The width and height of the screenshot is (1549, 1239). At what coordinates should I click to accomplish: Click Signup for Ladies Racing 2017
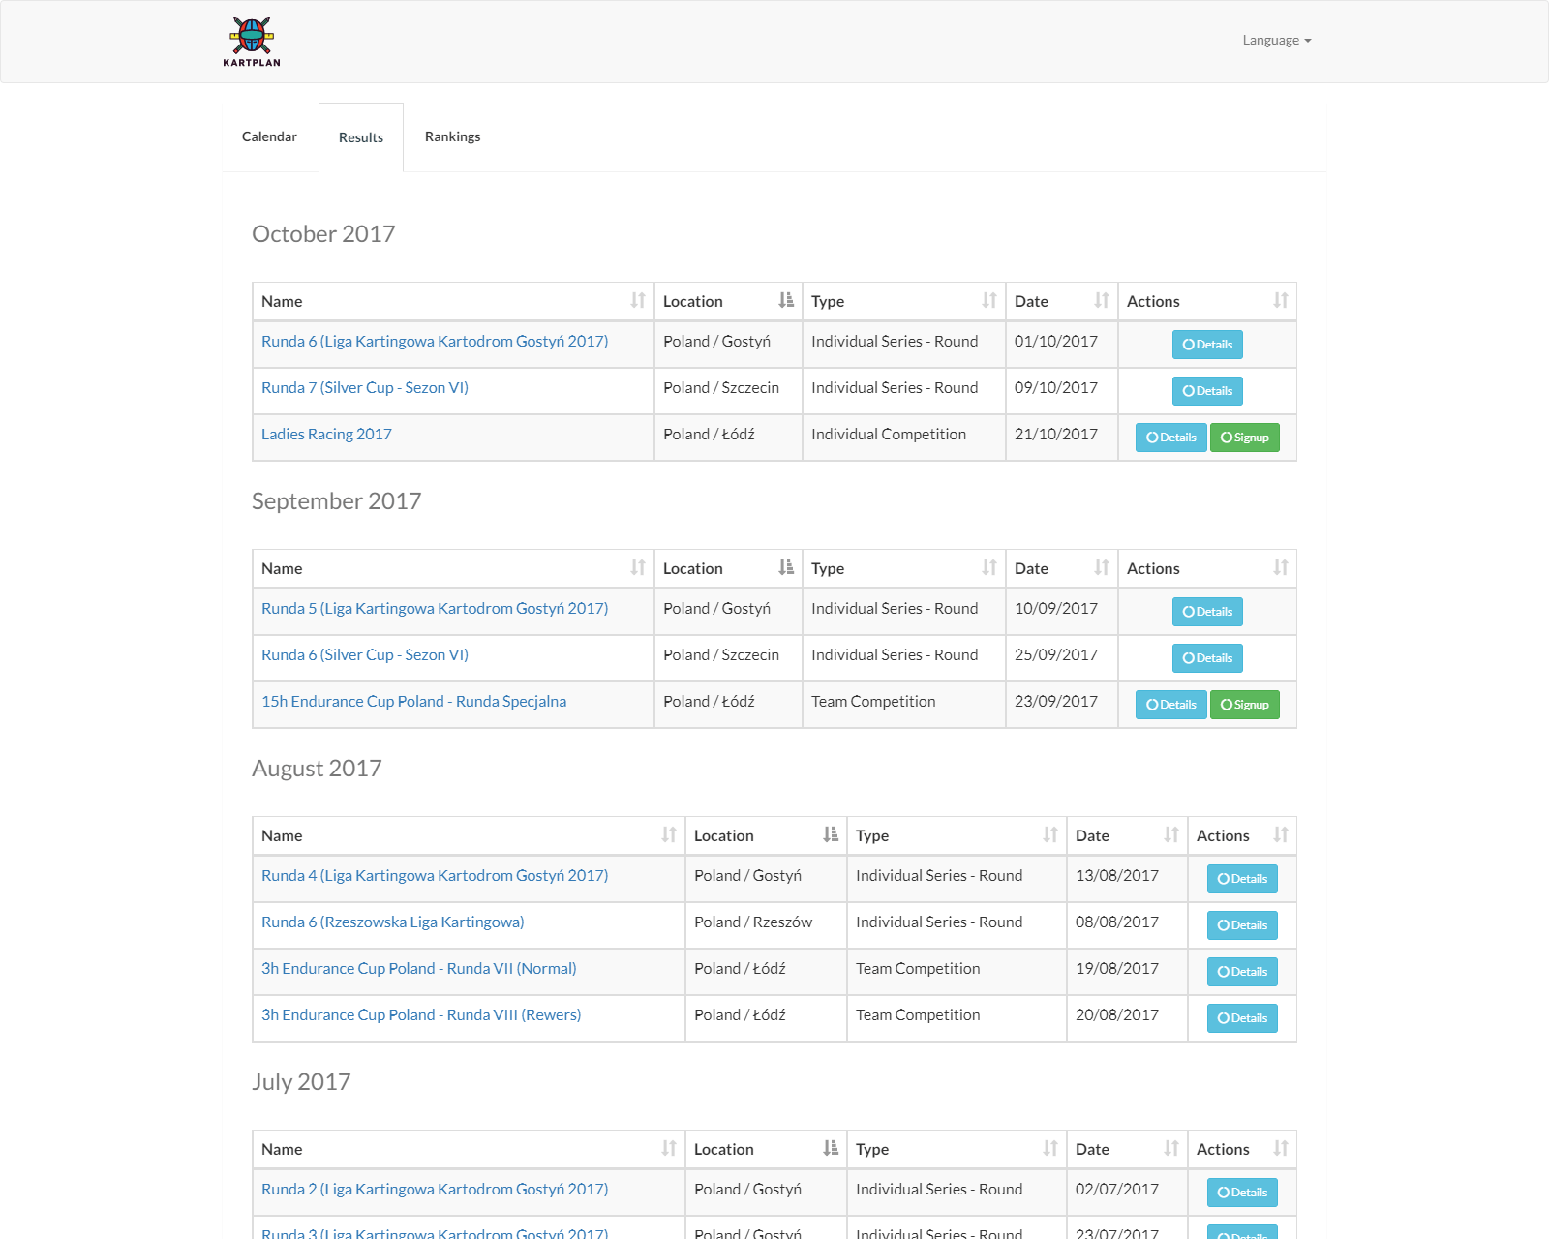1245,438
